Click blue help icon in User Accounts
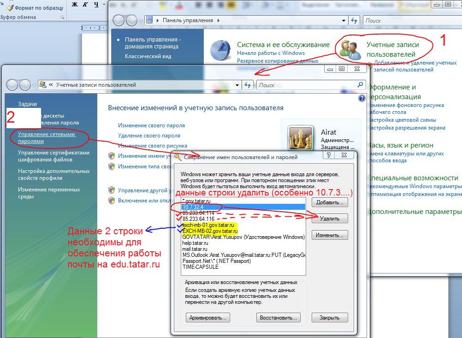Screen dimensions: 462x338 pyautogui.click(x=362, y=98)
